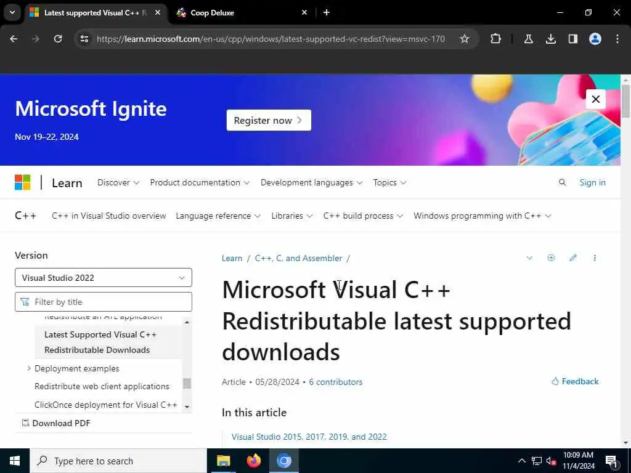Open a new browser tab

point(327,12)
